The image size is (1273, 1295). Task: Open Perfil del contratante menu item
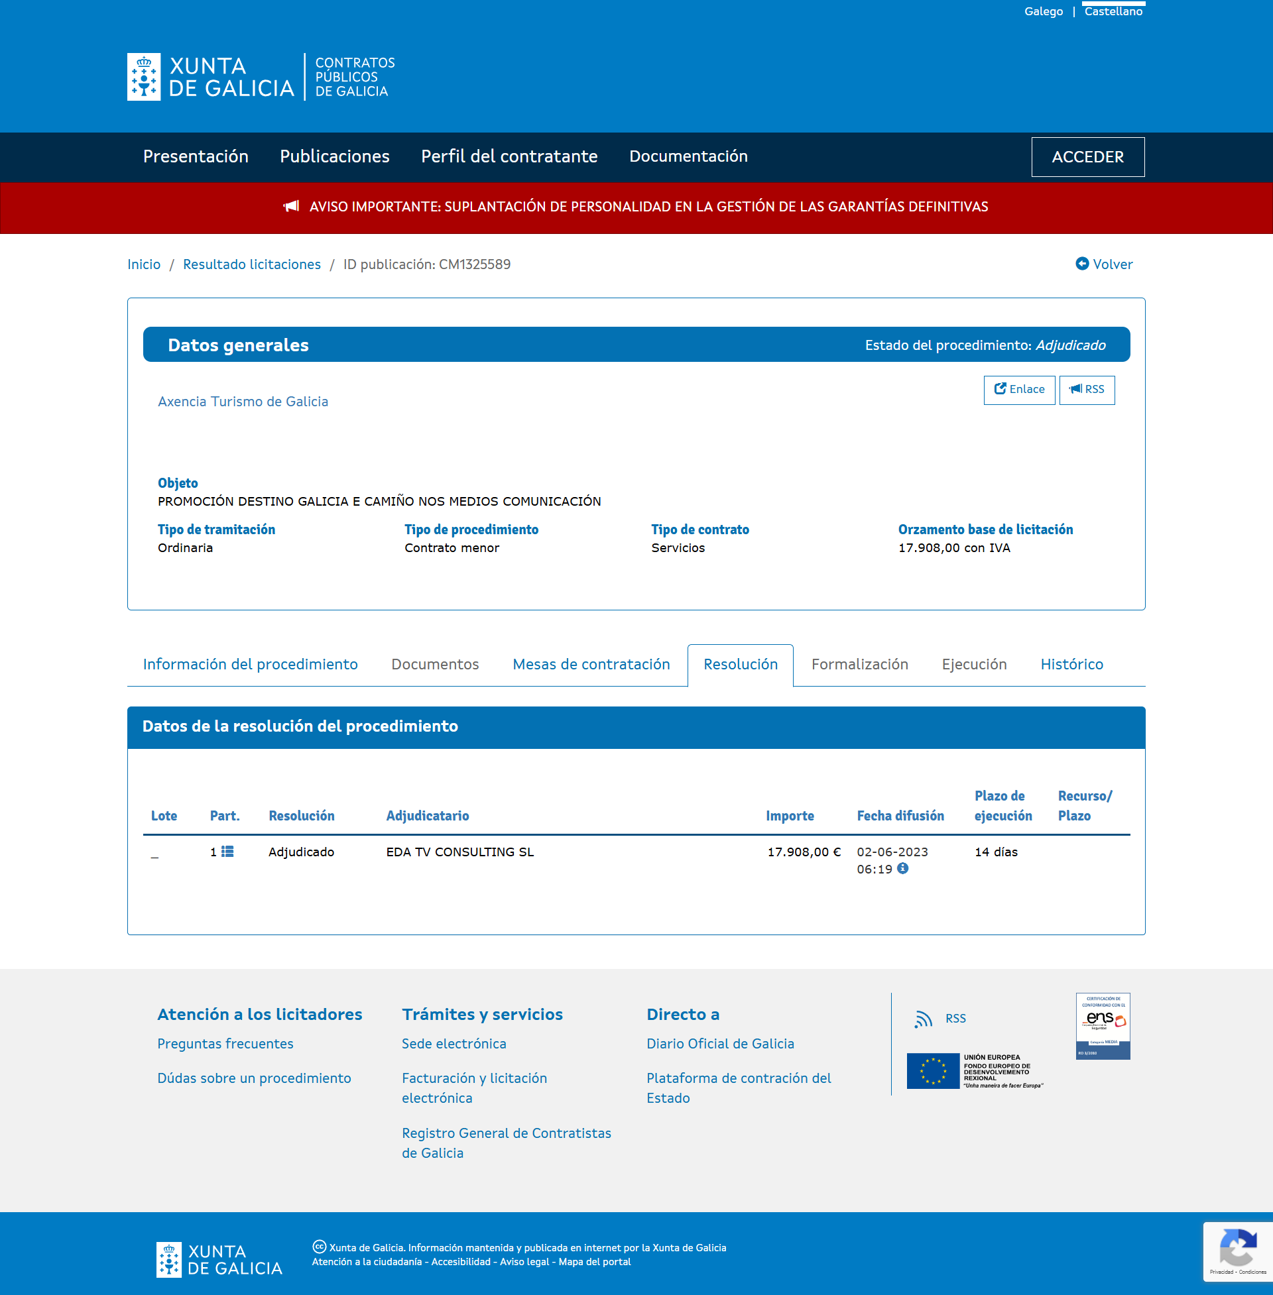pos(509,156)
